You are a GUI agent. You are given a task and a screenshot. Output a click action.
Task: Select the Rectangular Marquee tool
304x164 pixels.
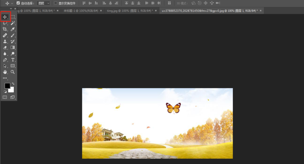(x=13, y=17)
